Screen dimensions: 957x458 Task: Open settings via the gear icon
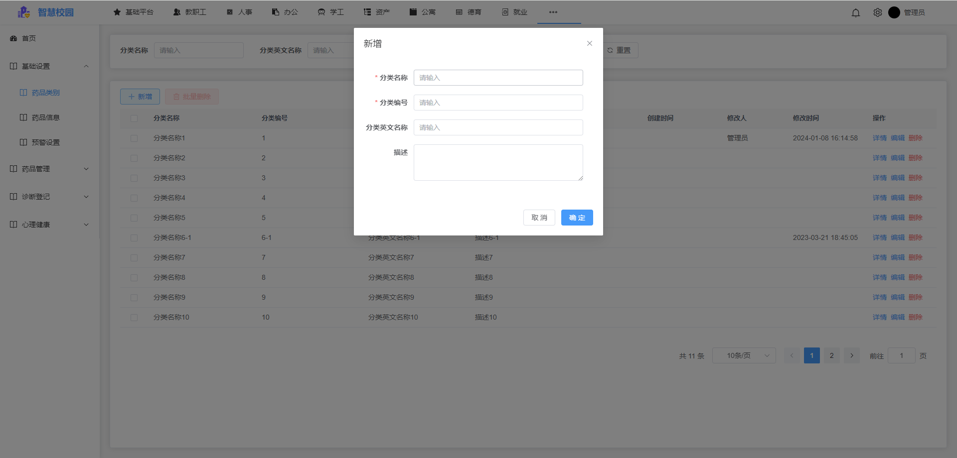click(x=878, y=13)
